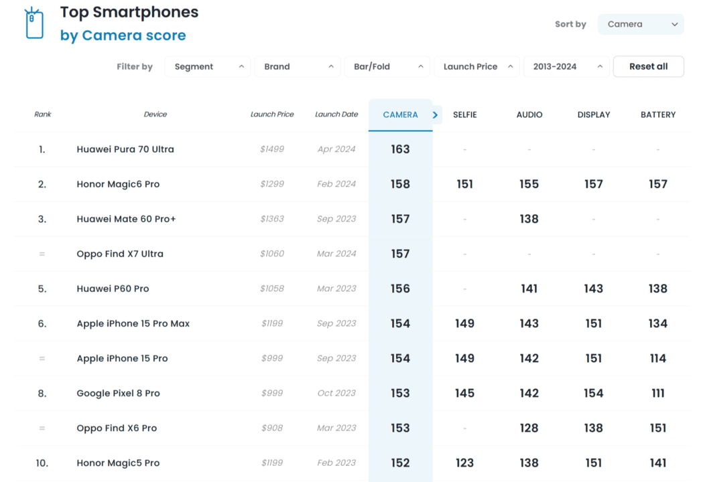Open the Huawei Pura 70 Ultra device
The width and height of the screenshot is (705, 482).
(x=125, y=149)
